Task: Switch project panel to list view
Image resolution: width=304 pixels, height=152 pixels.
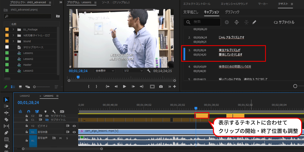Action: [13, 87]
